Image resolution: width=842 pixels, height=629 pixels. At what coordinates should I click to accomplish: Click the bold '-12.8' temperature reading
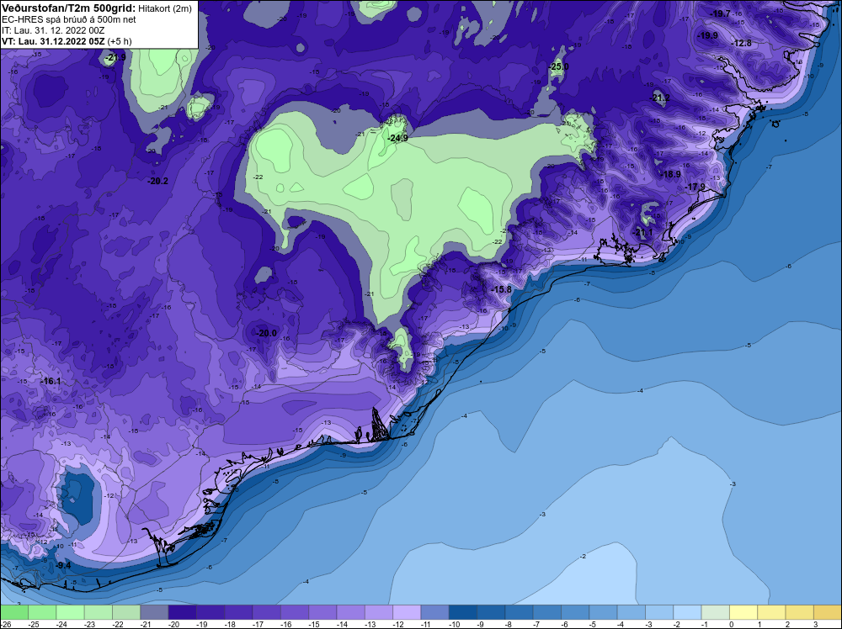click(742, 44)
